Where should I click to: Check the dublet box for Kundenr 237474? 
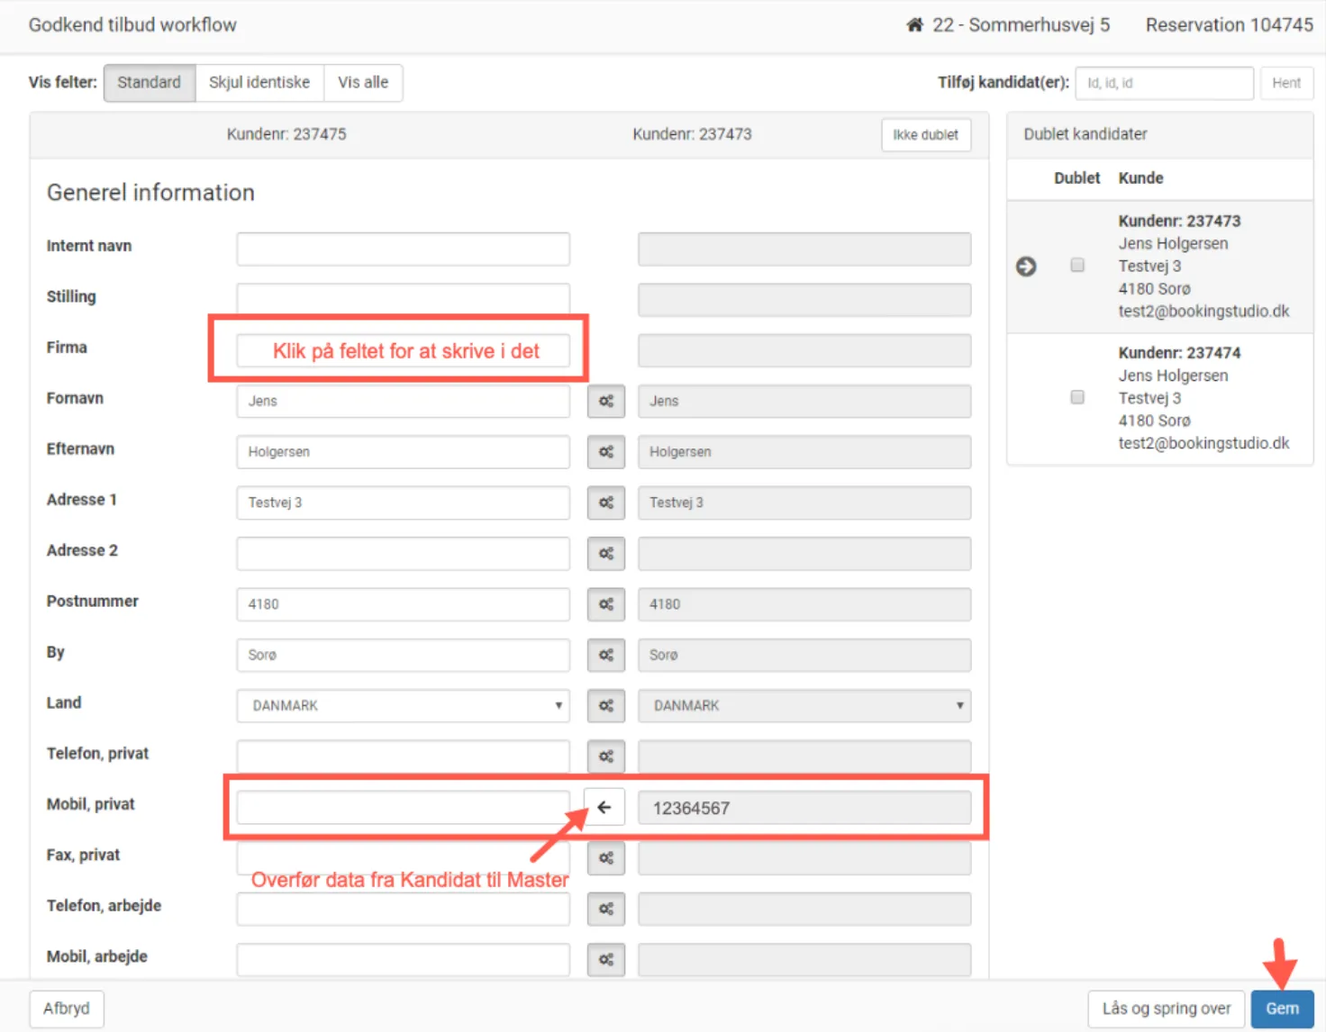pyautogui.click(x=1077, y=397)
